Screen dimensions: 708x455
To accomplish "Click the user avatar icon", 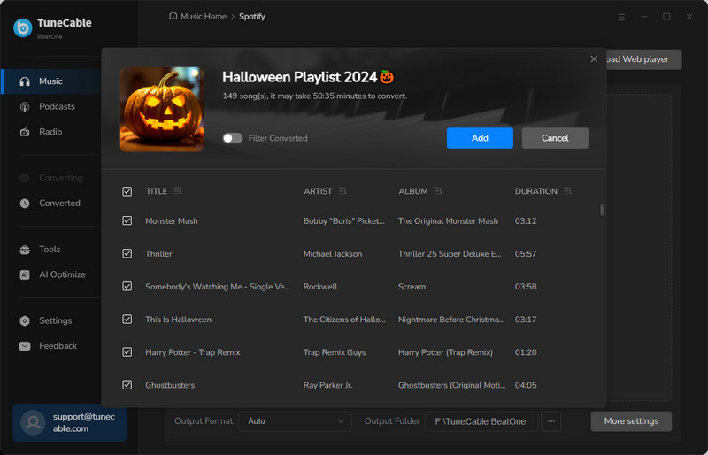I will [33, 422].
